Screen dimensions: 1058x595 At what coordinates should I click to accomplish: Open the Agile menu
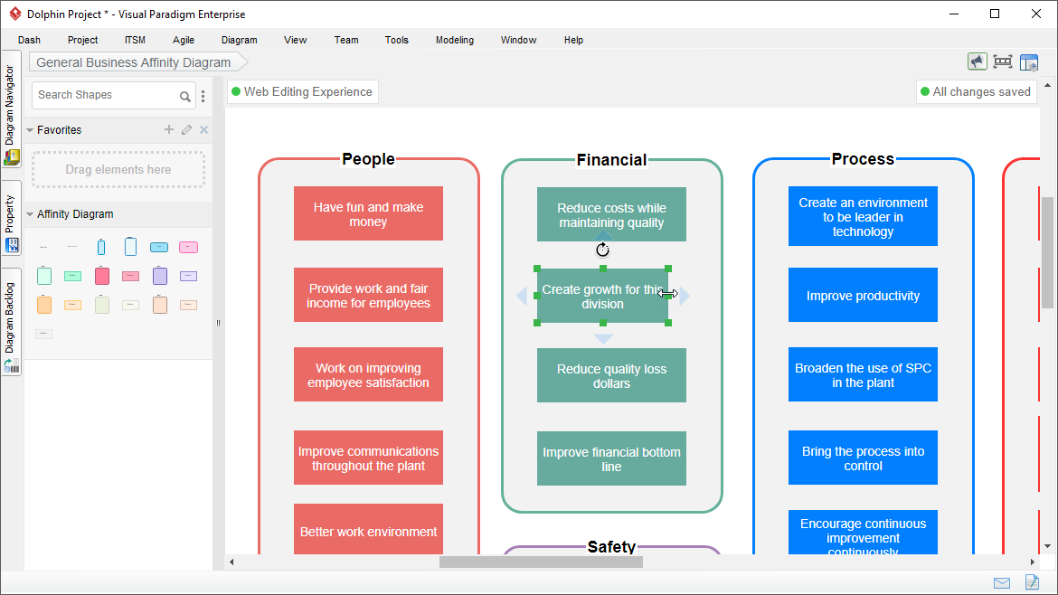[x=184, y=40]
